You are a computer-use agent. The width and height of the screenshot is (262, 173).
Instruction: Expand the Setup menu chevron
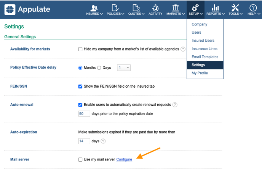(x=201, y=14)
